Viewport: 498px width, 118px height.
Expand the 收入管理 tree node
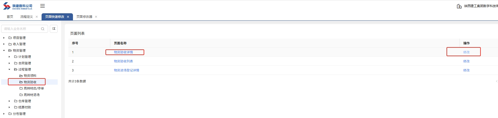[x=4, y=44]
